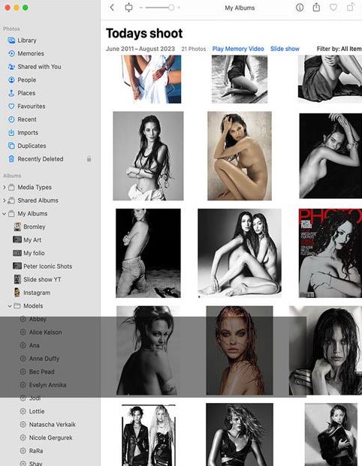Start the Slide show
The height and width of the screenshot is (466, 362).
[285, 49]
